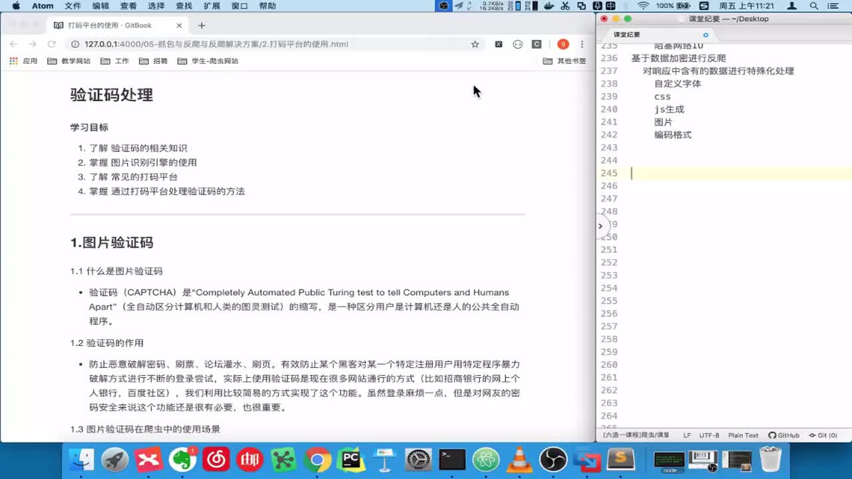The image size is (852, 479).
Task: Open a new Chrome tab
Action: pos(202,25)
